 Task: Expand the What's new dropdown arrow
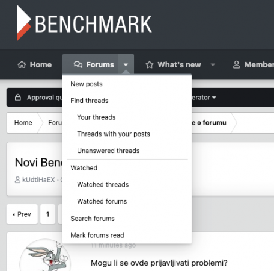[213, 64]
